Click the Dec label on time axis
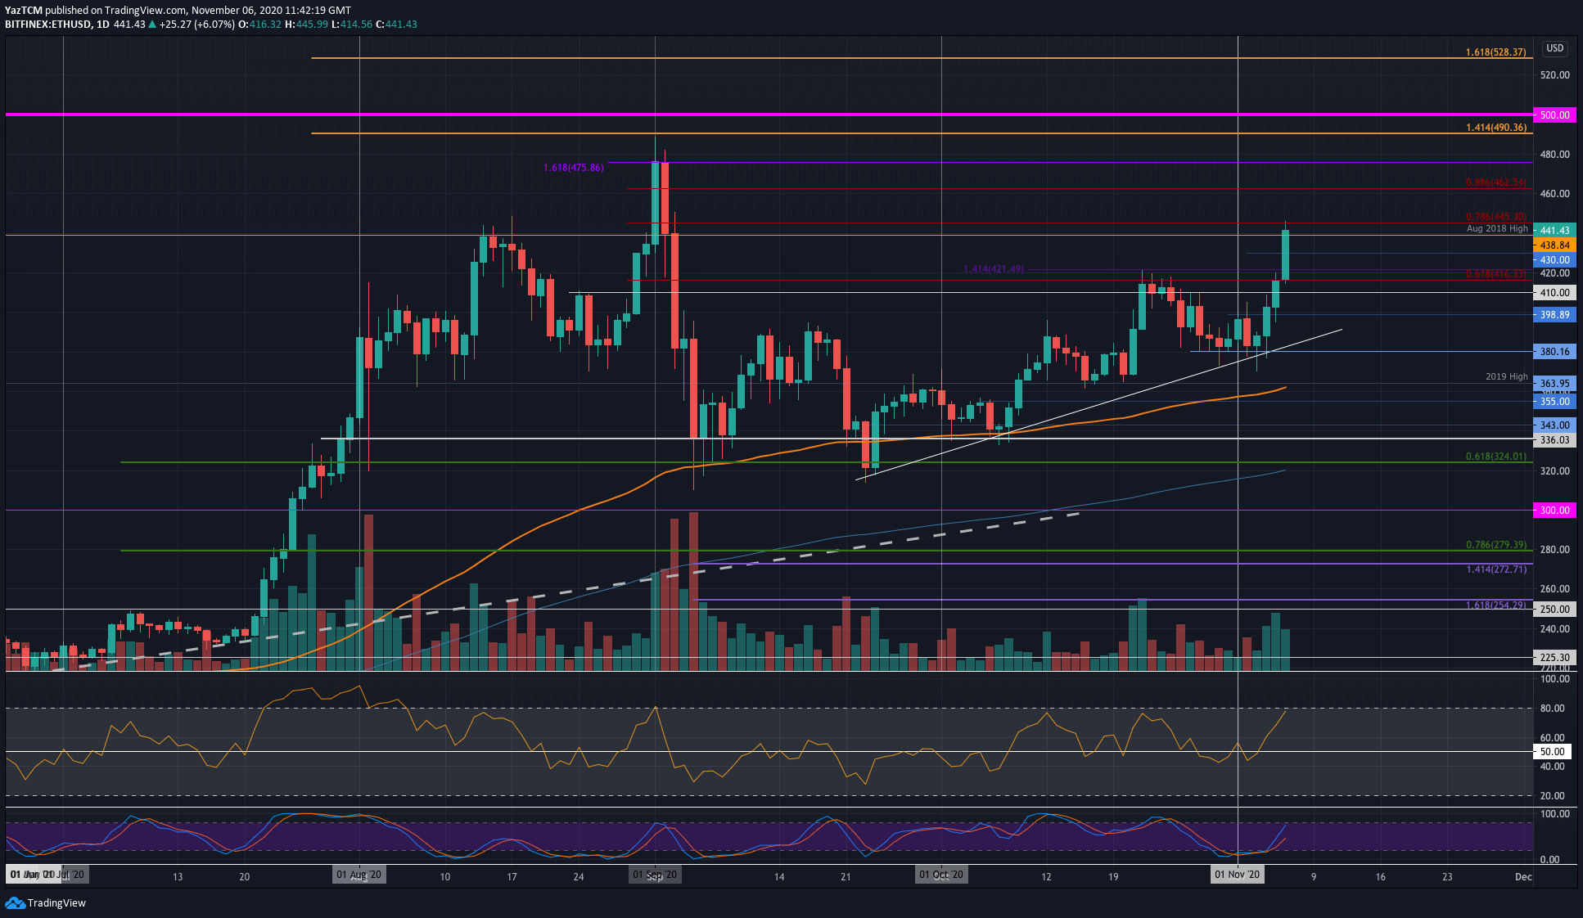The height and width of the screenshot is (918, 1583). coord(1522,877)
